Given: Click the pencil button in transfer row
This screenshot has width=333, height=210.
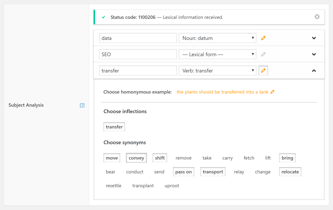Looking at the screenshot, I should click(x=263, y=70).
